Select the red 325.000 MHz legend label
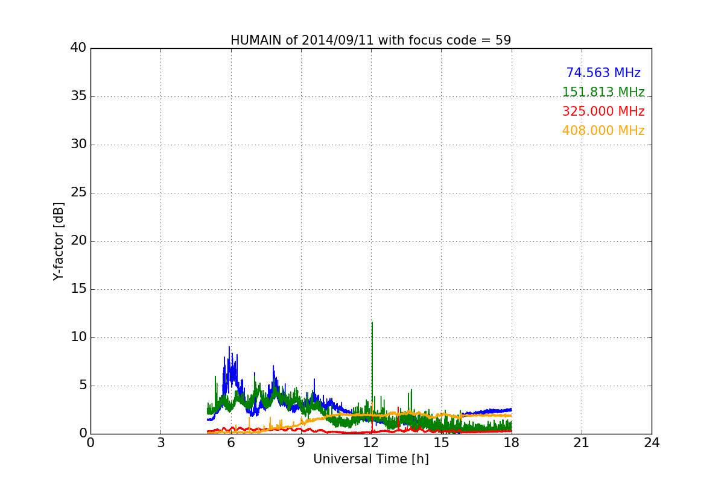This screenshot has height=482, width=724. [603, 111]
